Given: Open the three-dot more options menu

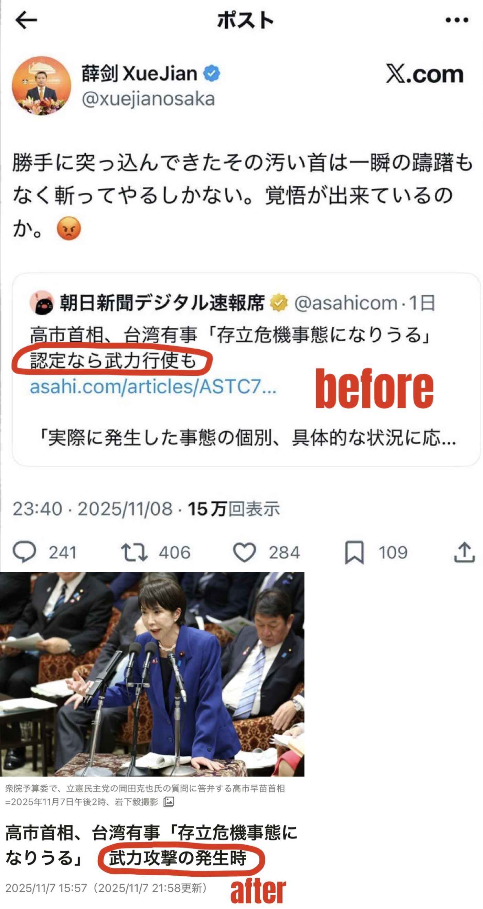Looking at the screenshot, I should tap(457, 20).
